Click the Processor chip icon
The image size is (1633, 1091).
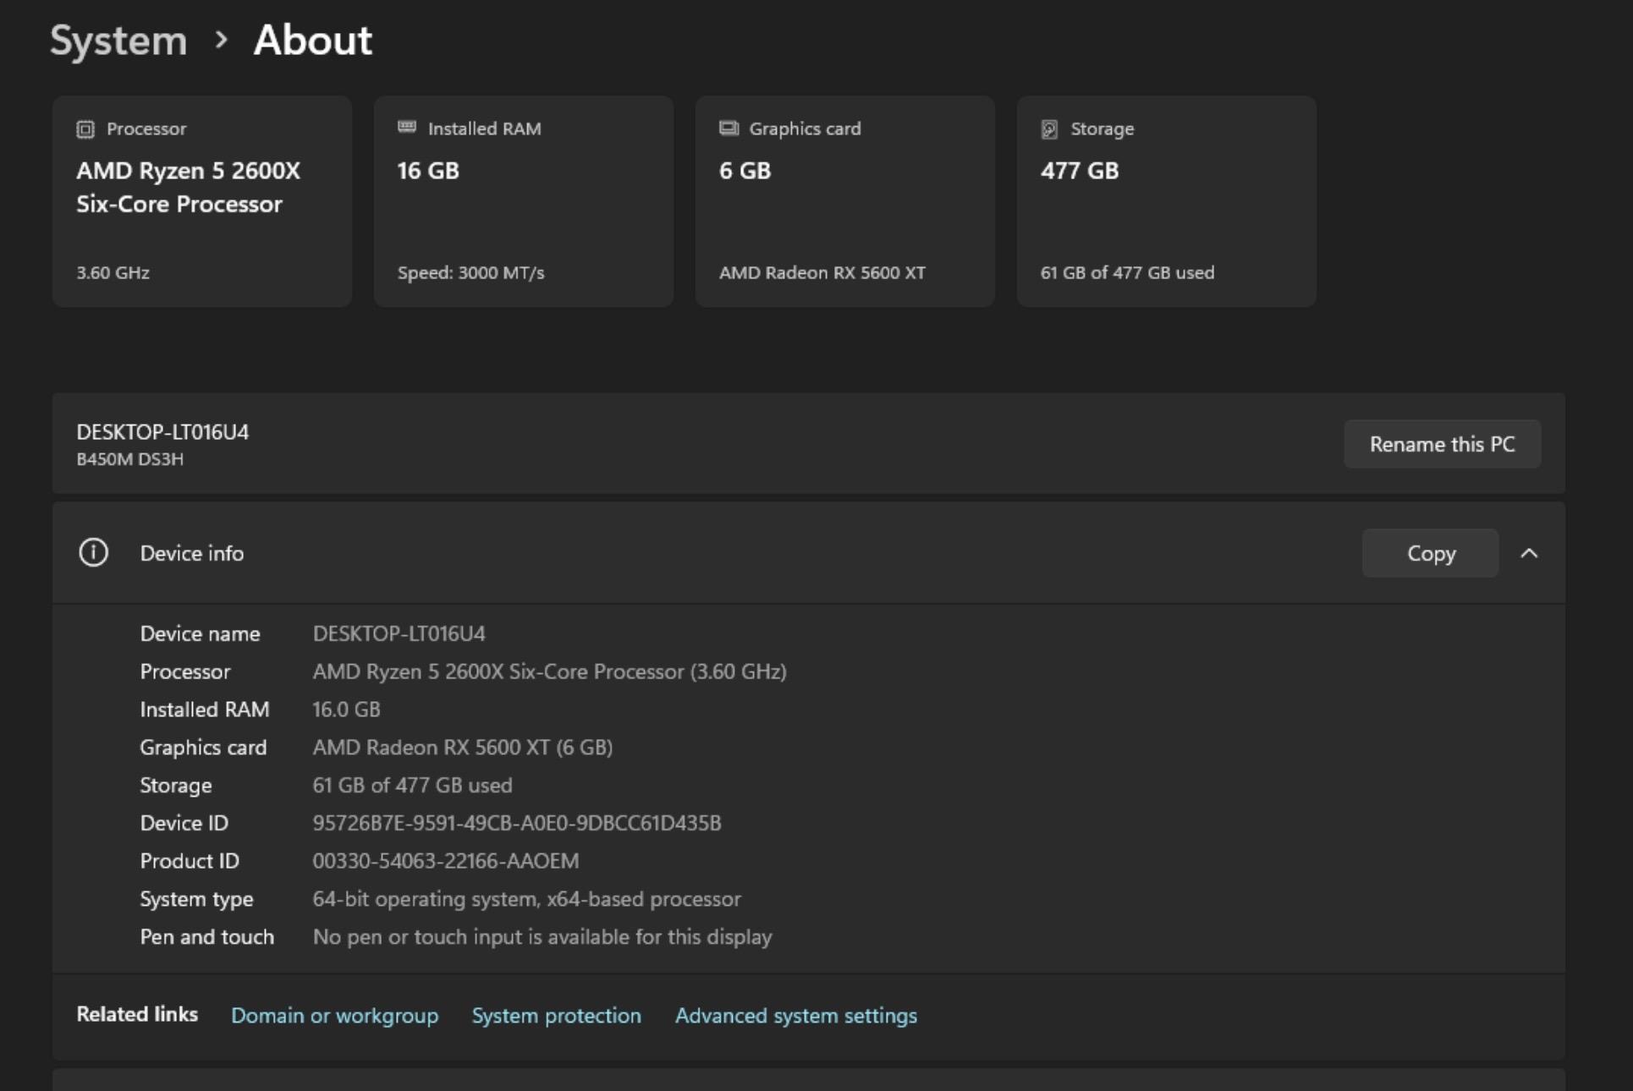point(85,129)
